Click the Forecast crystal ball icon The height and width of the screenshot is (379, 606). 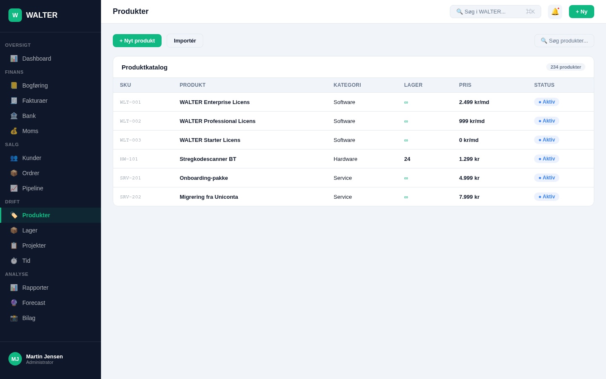click(14, 303)
